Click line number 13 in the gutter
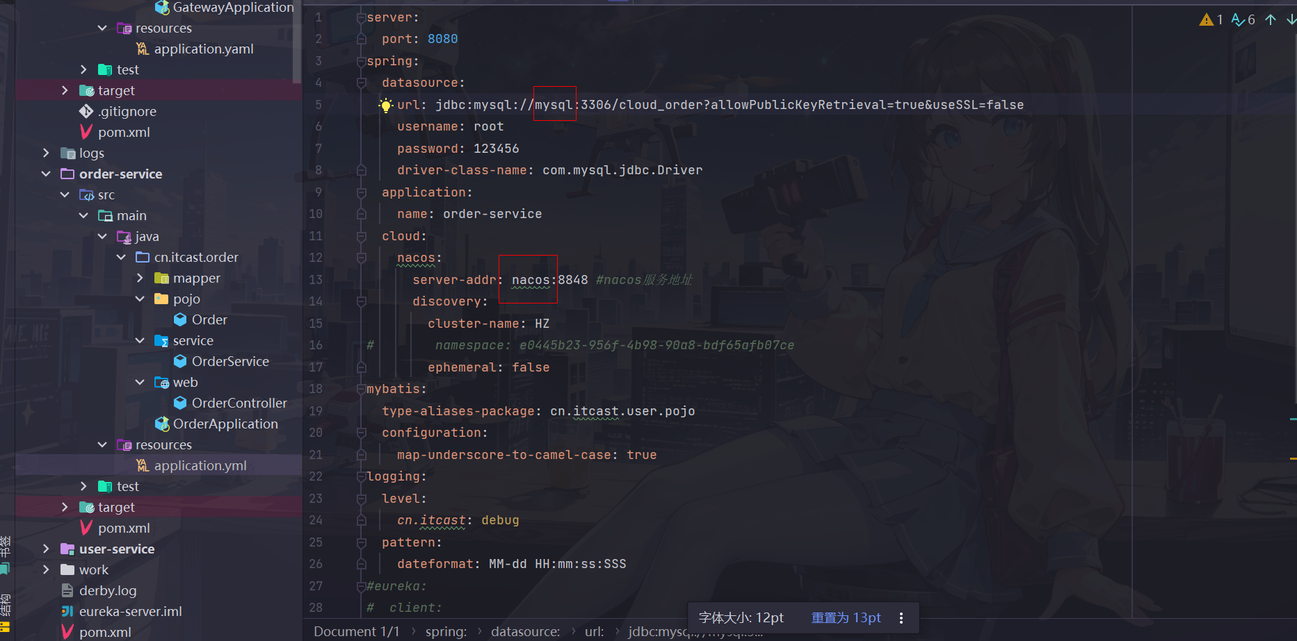This screenshot has width=1297, height=641. 316,280
